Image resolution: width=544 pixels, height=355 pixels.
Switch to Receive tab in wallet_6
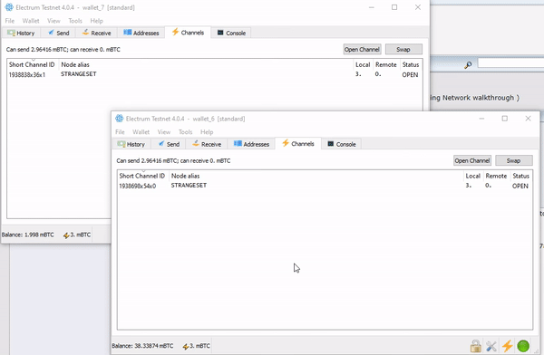(207, 144)
